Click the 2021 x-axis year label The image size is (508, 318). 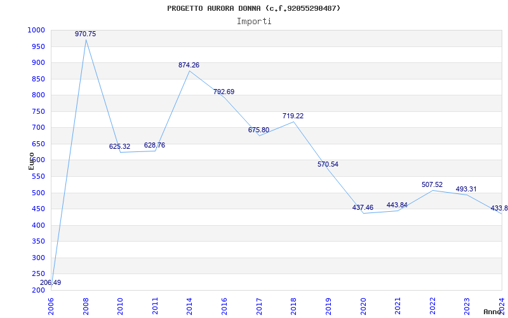[398, 306]
